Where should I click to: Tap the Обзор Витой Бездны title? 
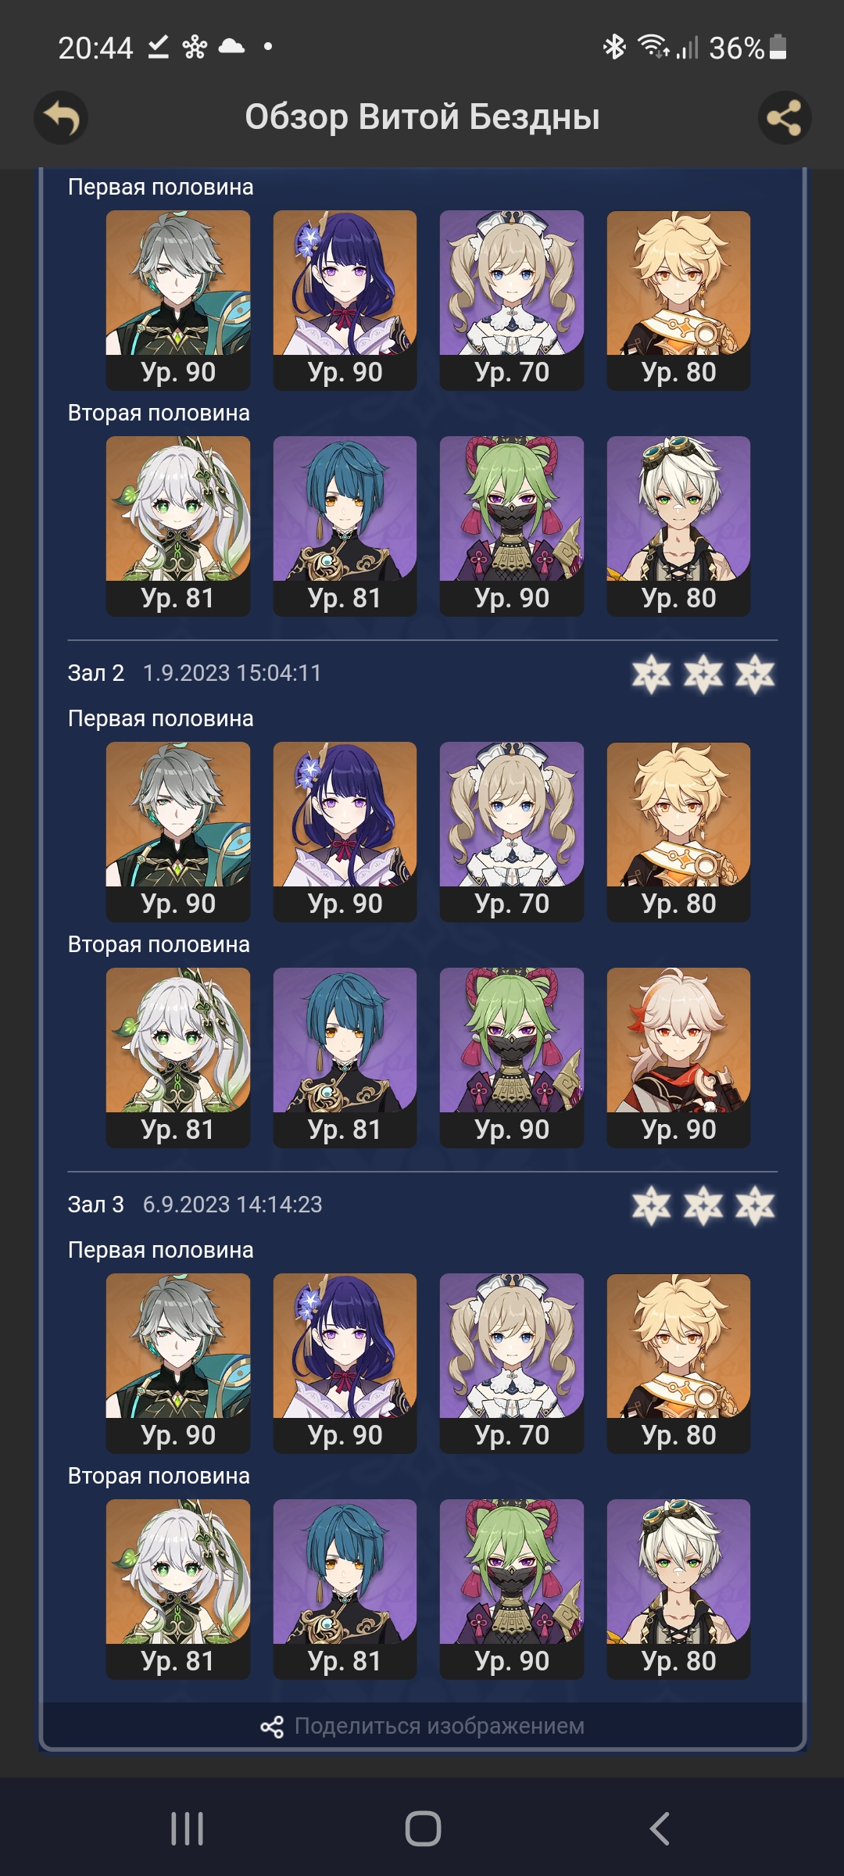click(x=423, y=117)
